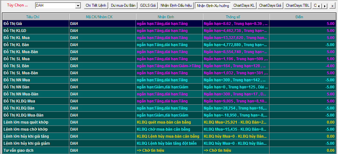This screenshot has height=154, width=338.
Task: Click the Ngắn hạn=0 , Trung hạn=125 cell
Action: 236,87
